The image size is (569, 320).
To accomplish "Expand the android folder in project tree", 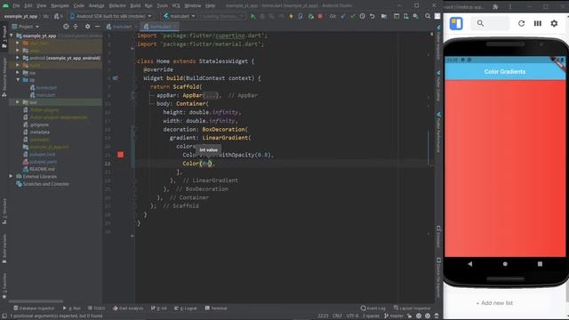I will click(x=18, y=58).
